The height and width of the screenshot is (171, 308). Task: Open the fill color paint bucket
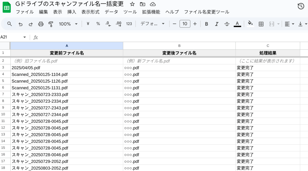tap(250, 24)
